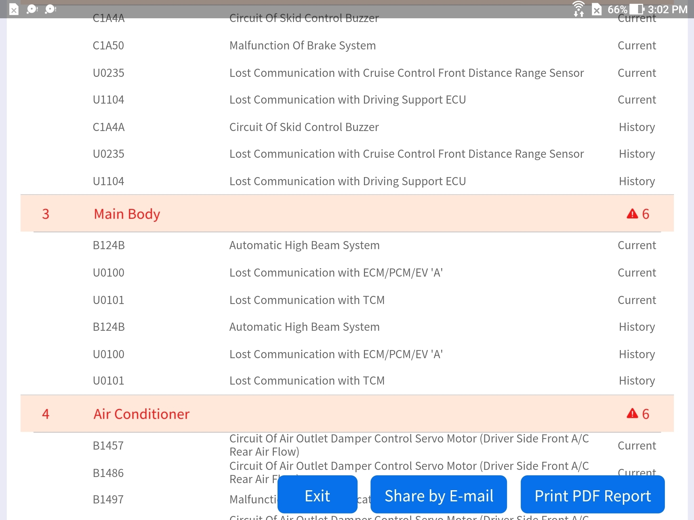Select the C1A50 fault code
The height and width of the screenshot is (520, 694).
(108, 46)
